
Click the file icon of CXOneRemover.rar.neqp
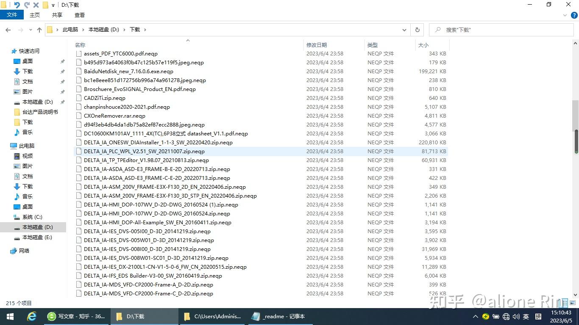(78, 116)
